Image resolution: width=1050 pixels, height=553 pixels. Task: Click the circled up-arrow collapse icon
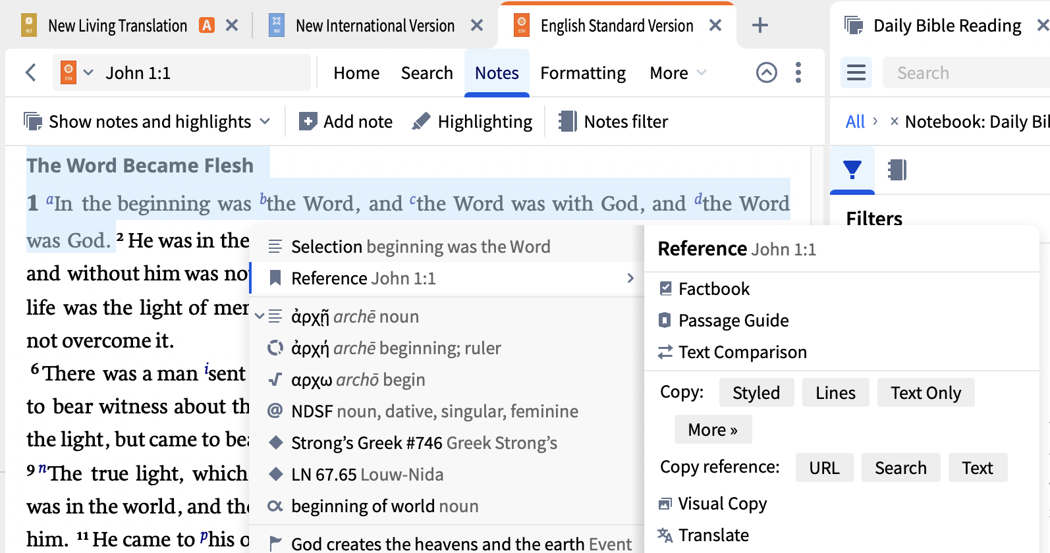[767, 72]
